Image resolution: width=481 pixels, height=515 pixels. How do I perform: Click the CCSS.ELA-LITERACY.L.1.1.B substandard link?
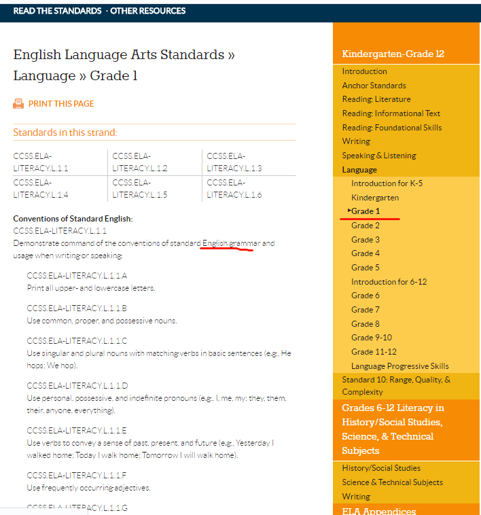(x=77, y=308)
